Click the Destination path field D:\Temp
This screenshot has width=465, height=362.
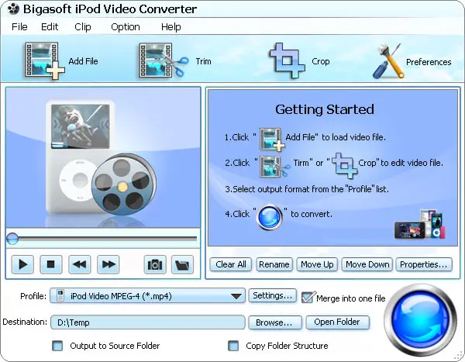tap(148, 322)
